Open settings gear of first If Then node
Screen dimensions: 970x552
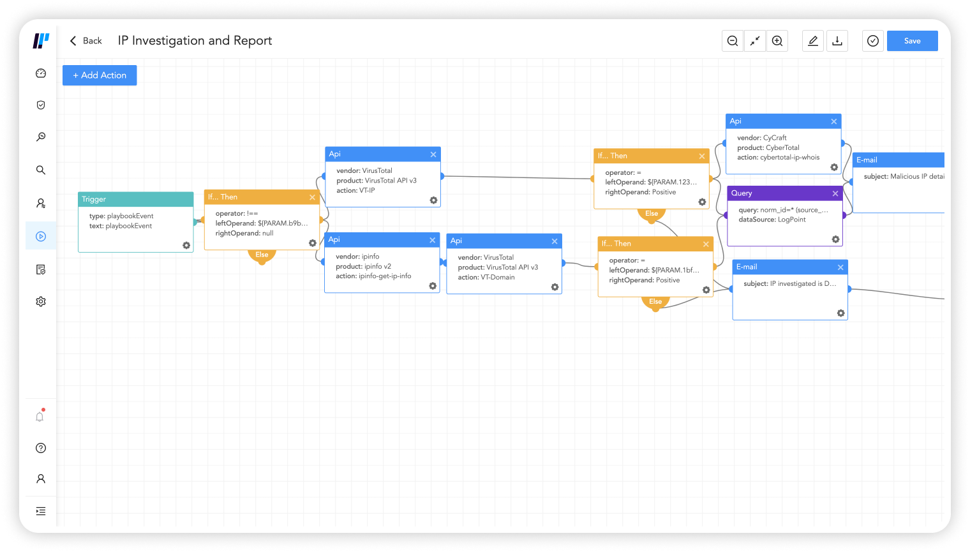[313, 243]
